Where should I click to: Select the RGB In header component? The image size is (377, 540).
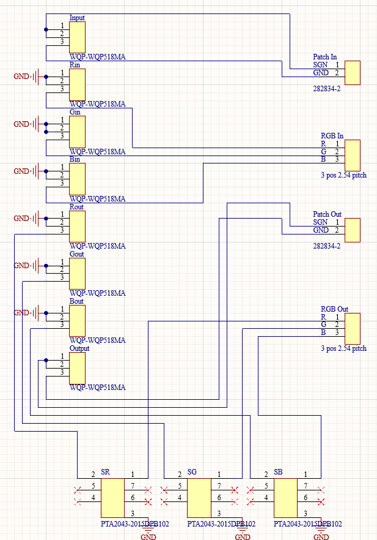pos(353,156)
